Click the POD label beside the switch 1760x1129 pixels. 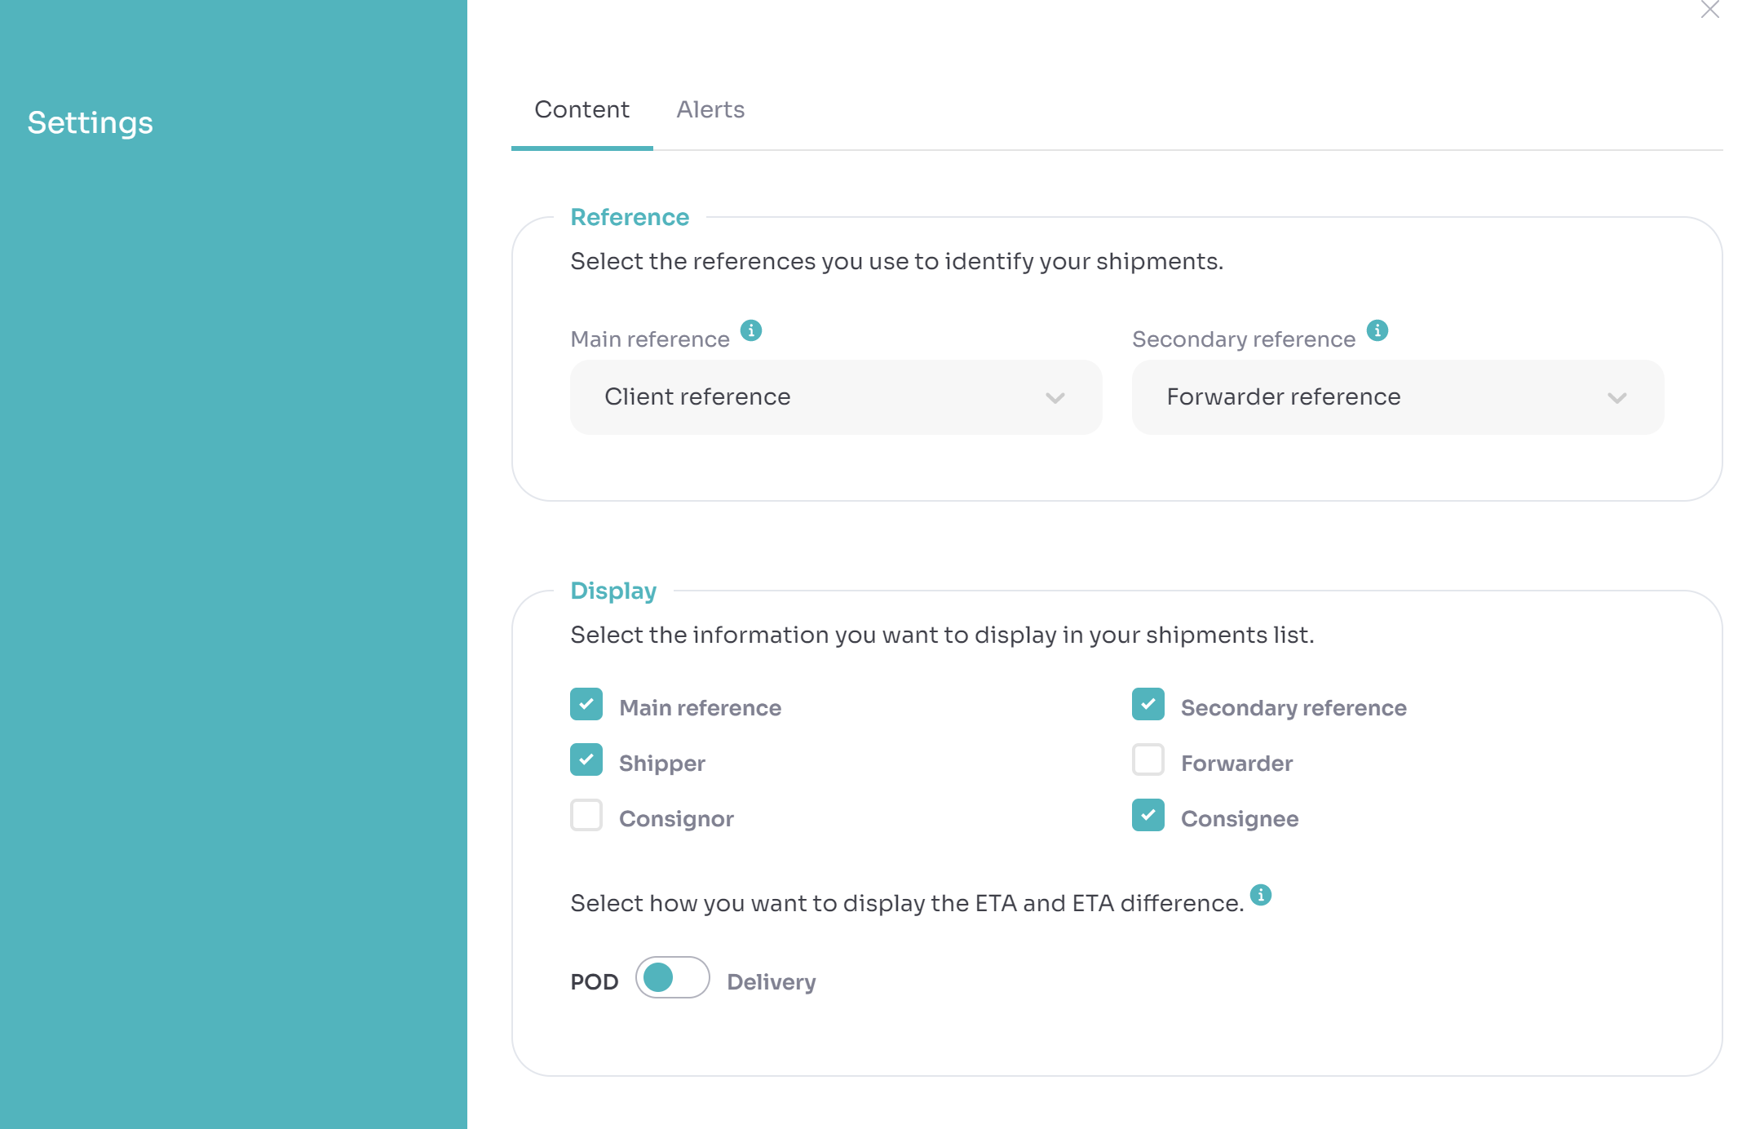click(594, 982)
